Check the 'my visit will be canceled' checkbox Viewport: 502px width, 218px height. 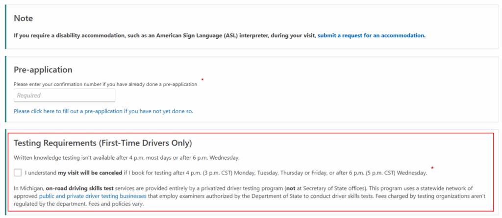(18, 172)
